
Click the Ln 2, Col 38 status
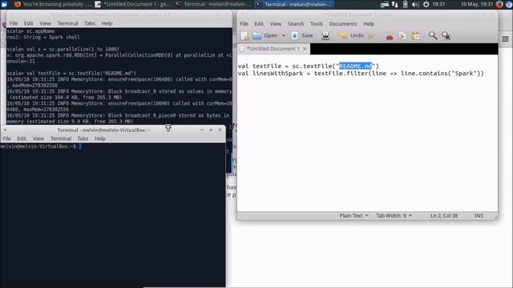point(444,215)
